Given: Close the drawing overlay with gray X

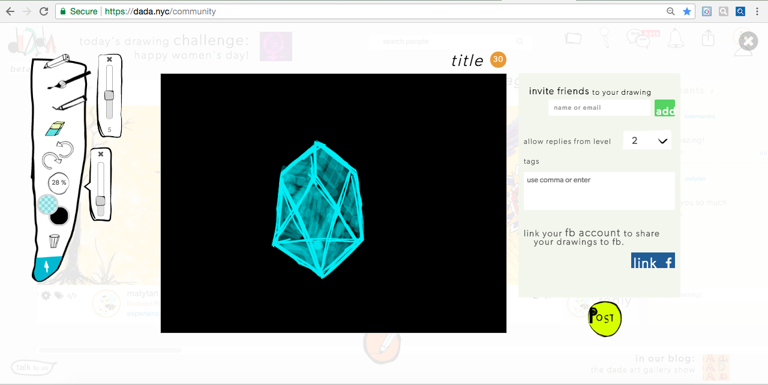Looking at the screenshot, I should coord(748,41).
